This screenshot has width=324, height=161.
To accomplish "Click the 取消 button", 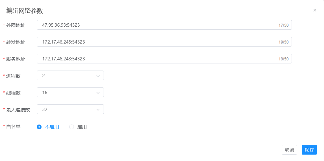I will (x=289, y=150).
